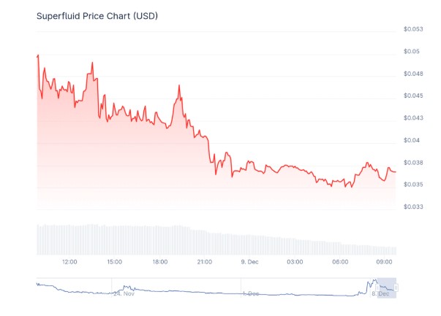Select the 09:00 time axis label
The width and height of the screenshot is (441, 316).
point(385,261)
